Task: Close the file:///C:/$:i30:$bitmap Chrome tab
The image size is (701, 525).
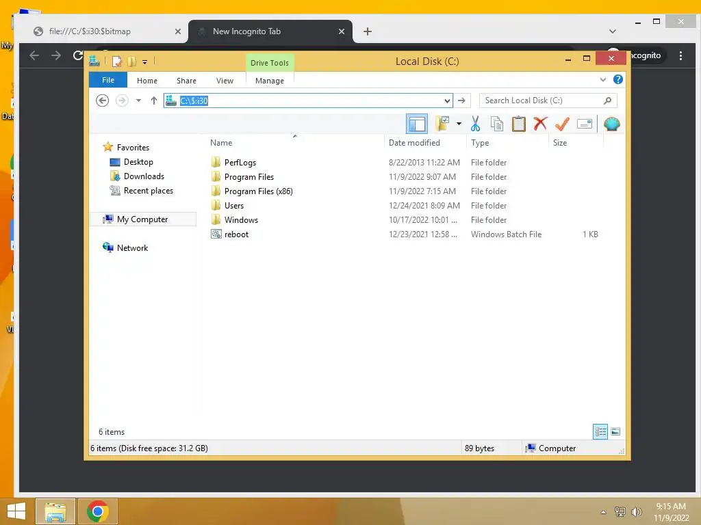Action: coord(177,31)
